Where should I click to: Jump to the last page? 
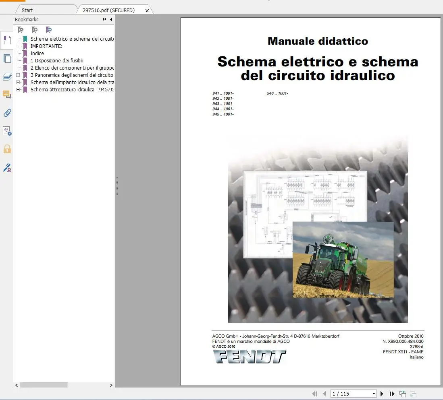[392, 394]
